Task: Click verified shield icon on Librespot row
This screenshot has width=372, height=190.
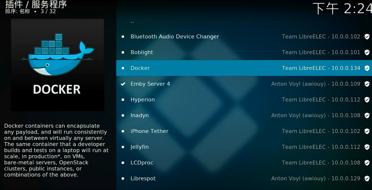Action: [367, 179]
